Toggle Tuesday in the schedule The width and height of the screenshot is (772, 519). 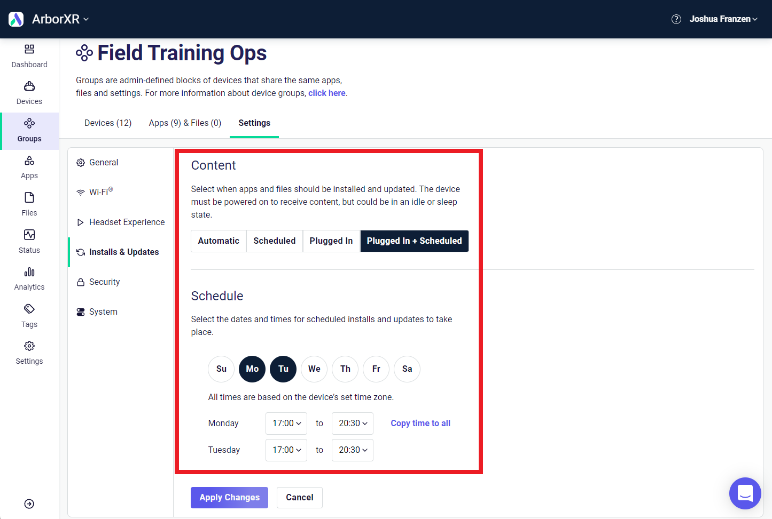283,369
